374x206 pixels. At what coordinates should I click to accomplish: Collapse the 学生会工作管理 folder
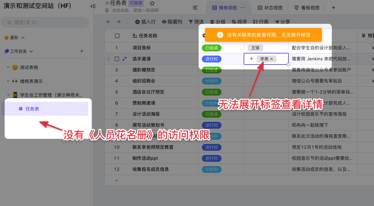point(9,95)
